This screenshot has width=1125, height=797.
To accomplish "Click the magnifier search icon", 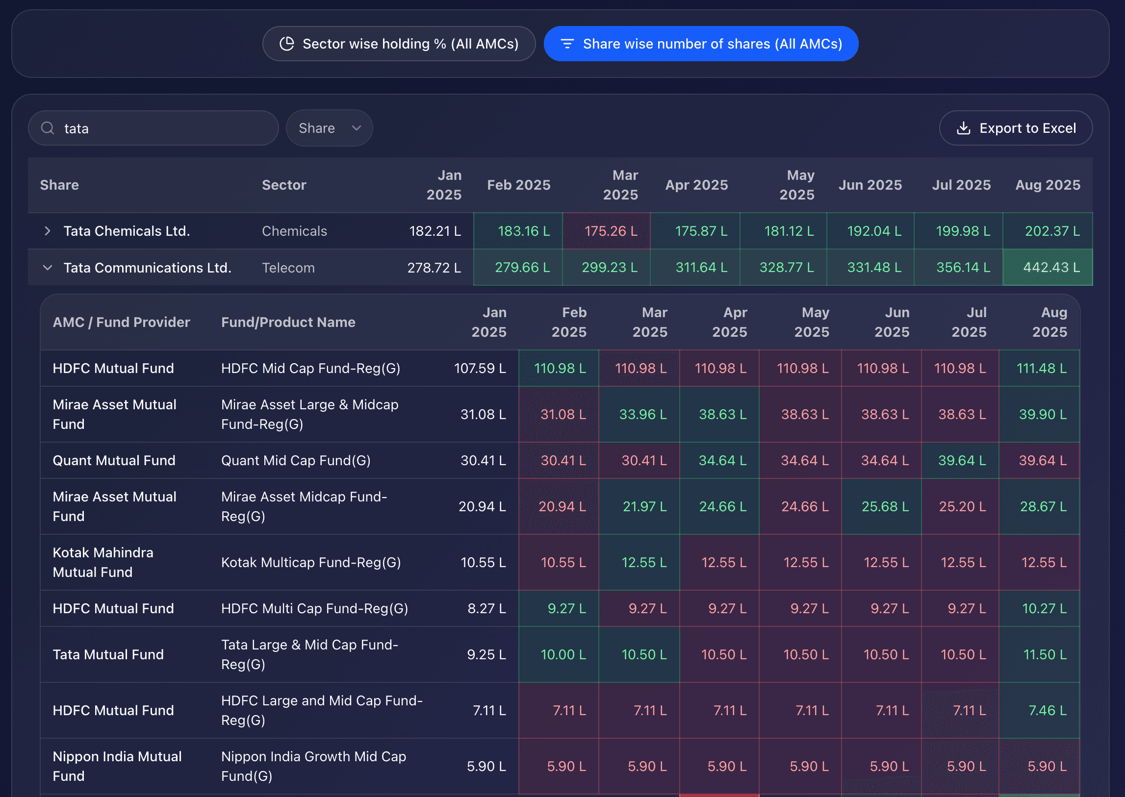I will (x=48, y=128).
